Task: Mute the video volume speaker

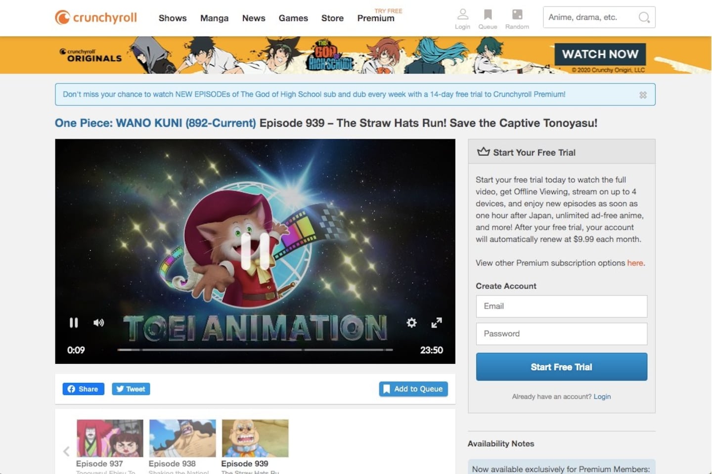Action: coord(98,323)
